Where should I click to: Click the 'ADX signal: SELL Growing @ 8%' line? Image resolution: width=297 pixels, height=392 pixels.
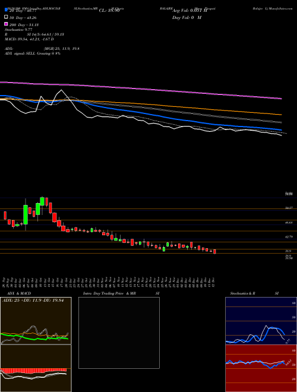(33, 53)
